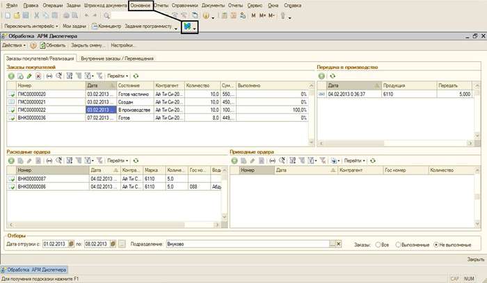Viewport: 487px width, 283px height.
Task: Clear the Подразделение field with X button
Action: click(x=339, y=244)
